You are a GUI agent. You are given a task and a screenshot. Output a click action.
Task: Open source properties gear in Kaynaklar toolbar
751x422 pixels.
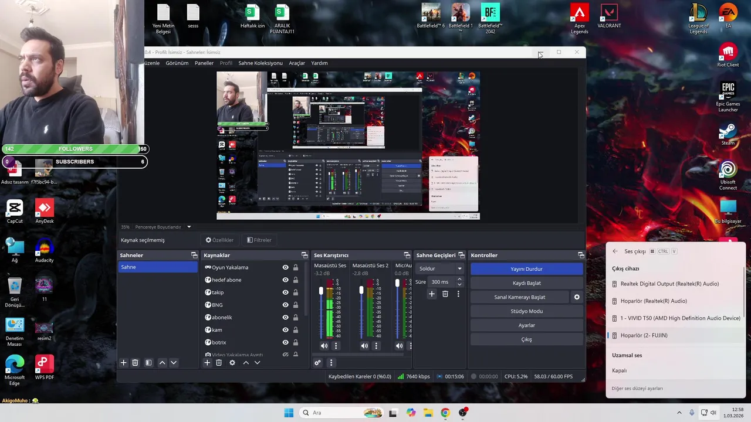pyautogui.click(x=232, y=363)
